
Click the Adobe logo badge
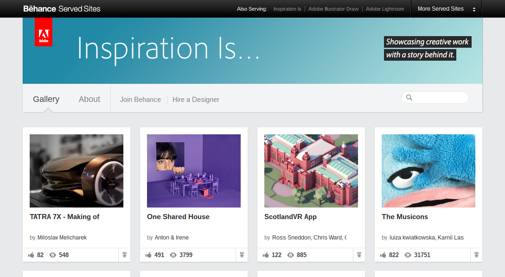point(44,32)
